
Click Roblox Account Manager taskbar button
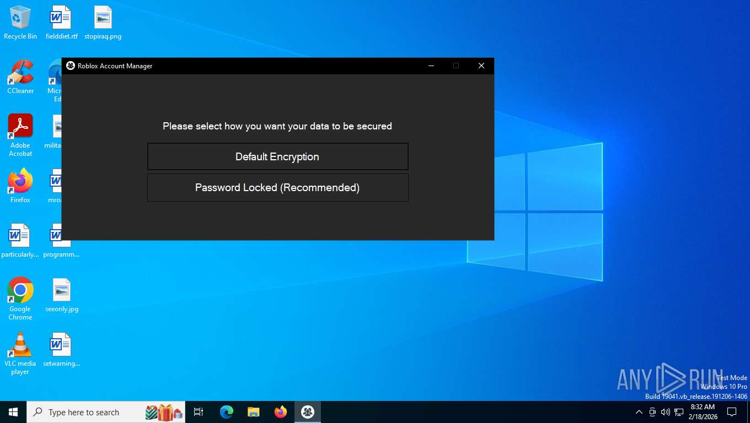click(x=308, y=412)
